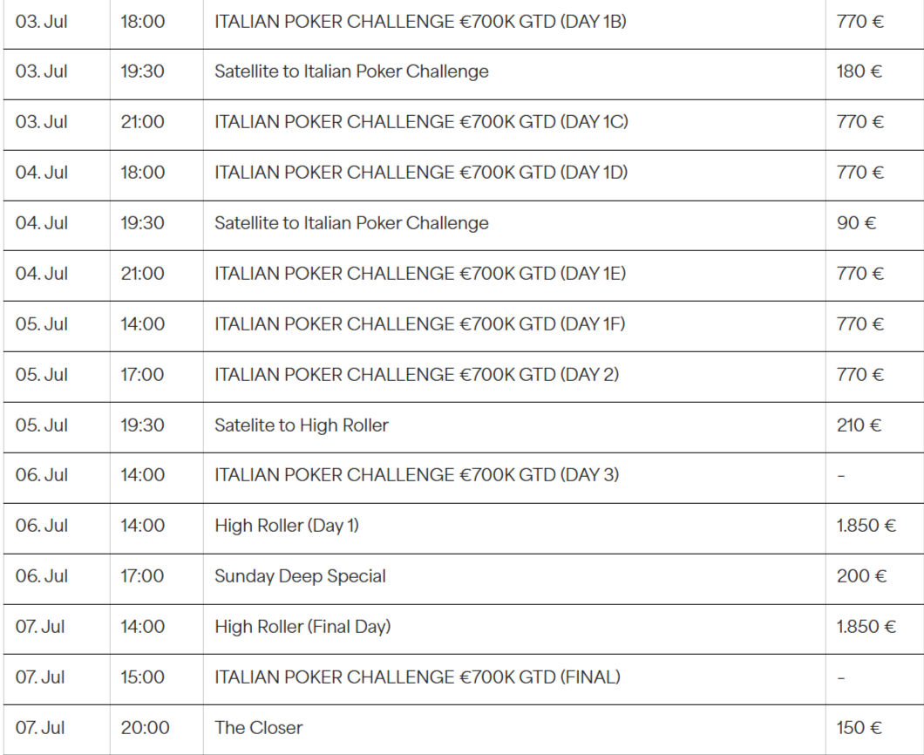Screen dimensions: 924x755
Task: Click the 90 € buy-in amount
Action: (856, 223)
